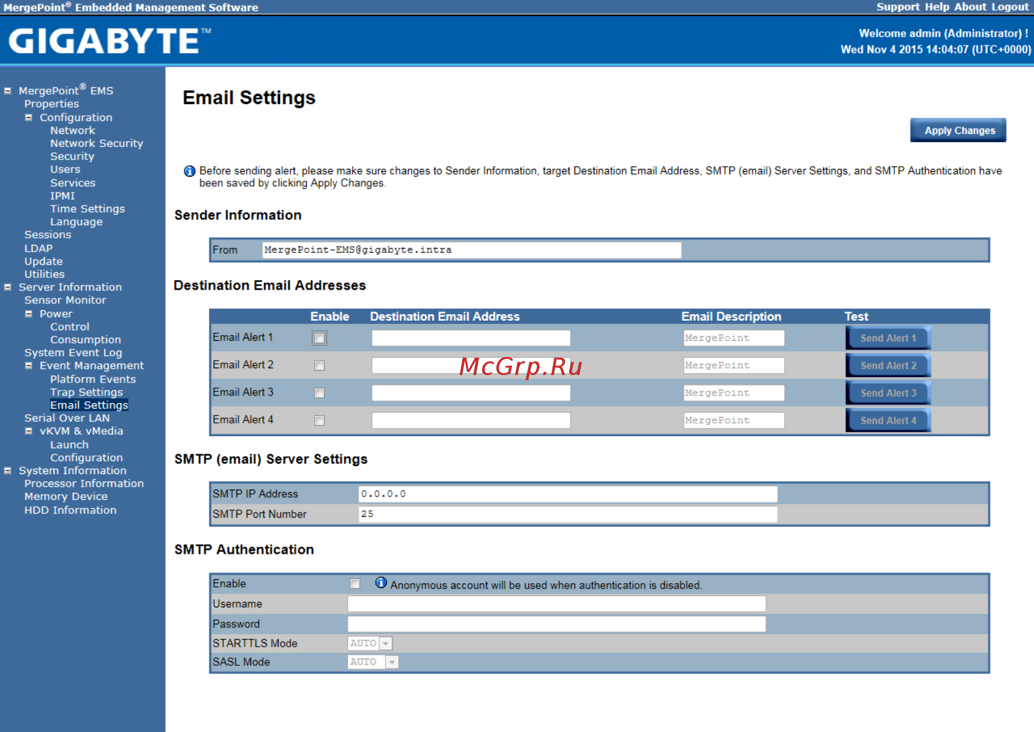Click Email Alert 4 destination address field
The image size is (1034, 732).
pos(471,421)
